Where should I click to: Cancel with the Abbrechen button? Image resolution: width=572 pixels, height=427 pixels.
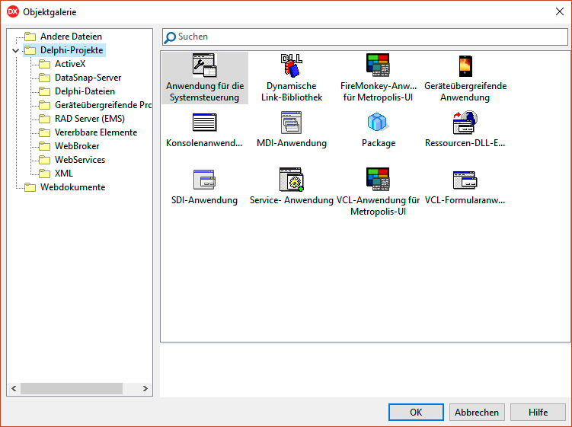(477, 412)
